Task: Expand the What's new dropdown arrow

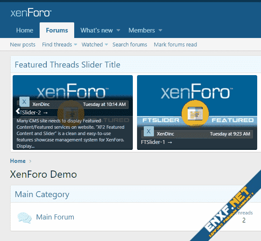Action: (x=118, y=30)
